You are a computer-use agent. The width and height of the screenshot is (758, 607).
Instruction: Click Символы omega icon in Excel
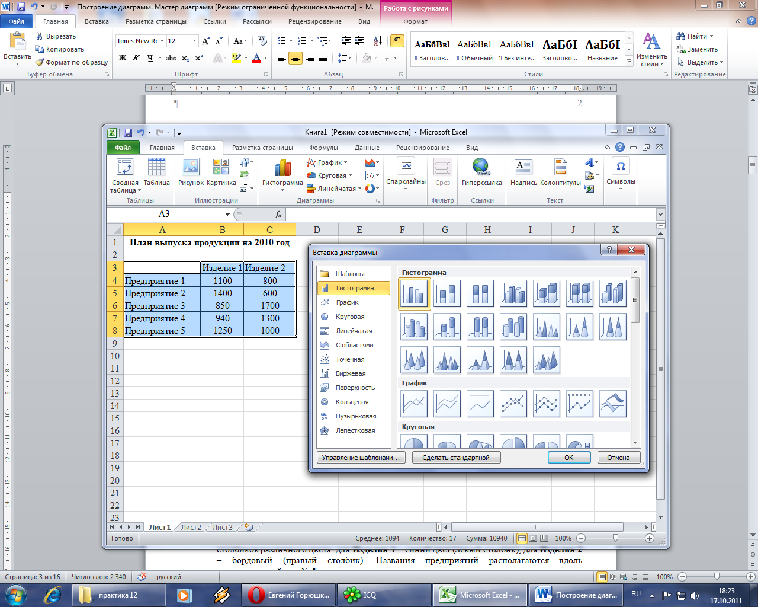coord(621,167)
